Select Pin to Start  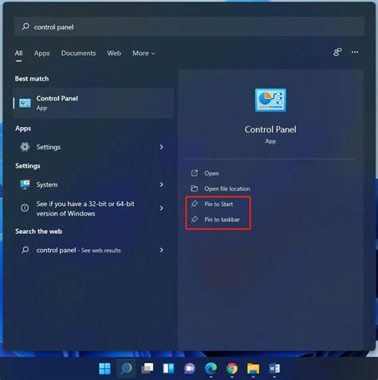pos(219,204)
